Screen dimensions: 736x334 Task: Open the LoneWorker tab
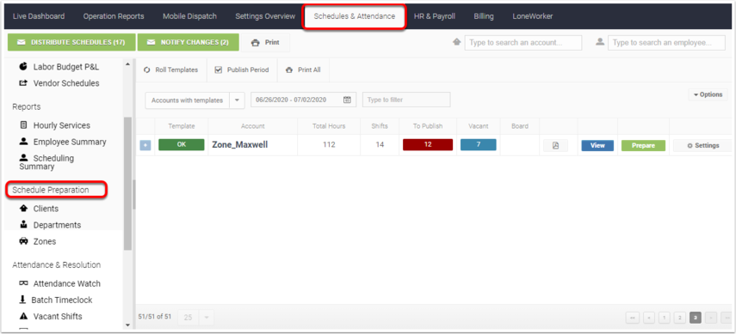(532, 16)
